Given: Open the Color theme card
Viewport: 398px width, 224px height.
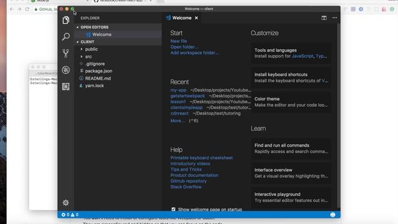Looking at the screenshot, I should 291,102.
